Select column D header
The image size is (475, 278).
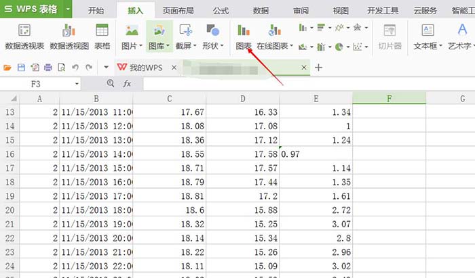[242, 99]
